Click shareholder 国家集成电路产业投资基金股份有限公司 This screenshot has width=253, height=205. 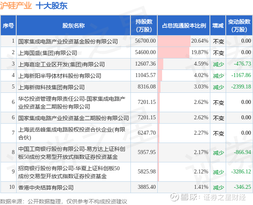pyautogui.click(x=68, y=41)
